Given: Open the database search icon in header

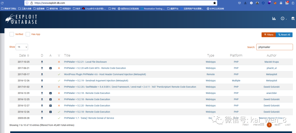Looking at the screenshot, I should point(293,18).
